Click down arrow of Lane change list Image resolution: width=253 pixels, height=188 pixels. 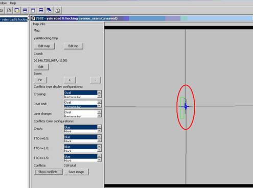(x=99, y=116)
